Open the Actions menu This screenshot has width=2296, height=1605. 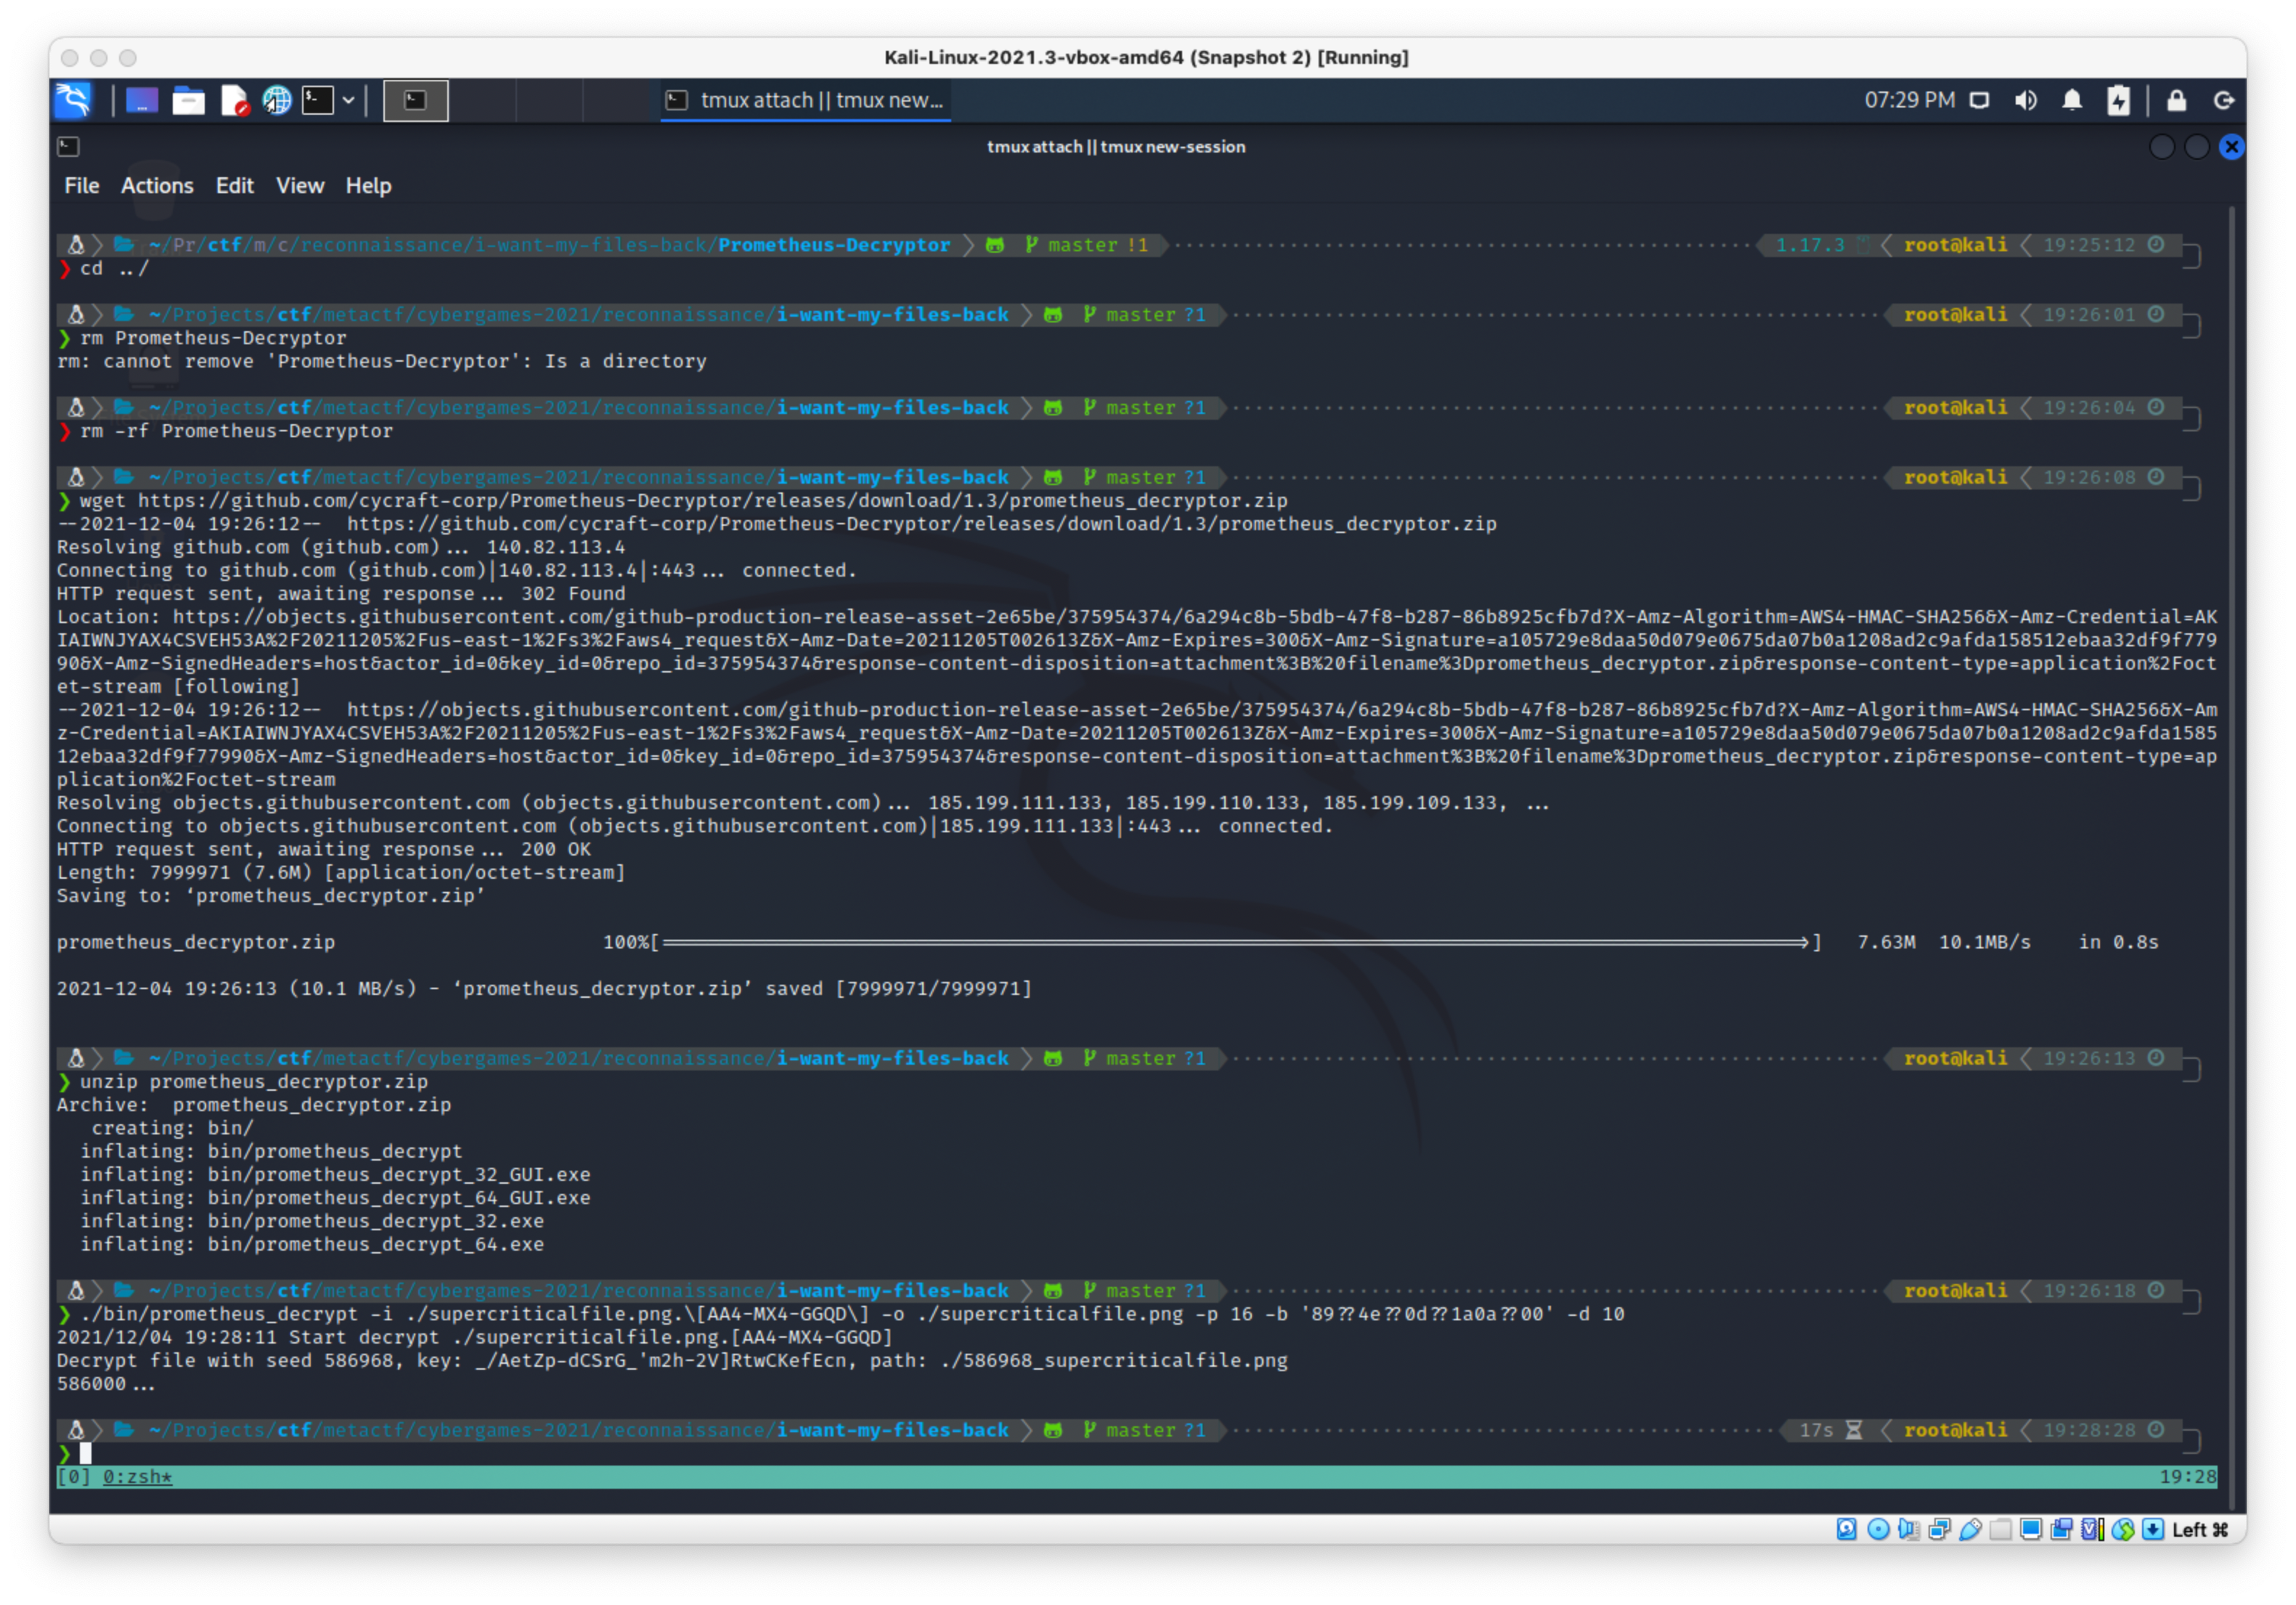point(157,186)
